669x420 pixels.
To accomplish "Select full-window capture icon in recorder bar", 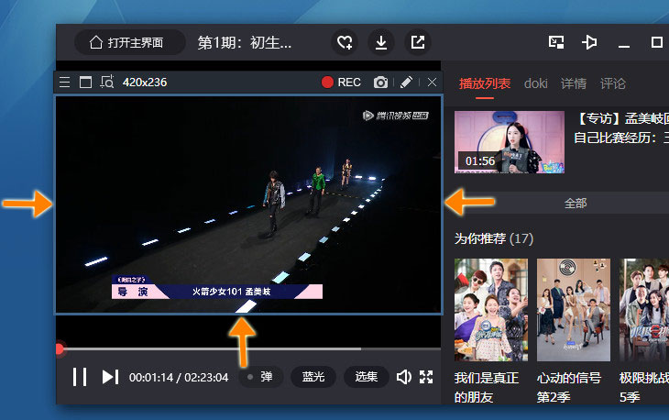I will click(x=86, y=82).
